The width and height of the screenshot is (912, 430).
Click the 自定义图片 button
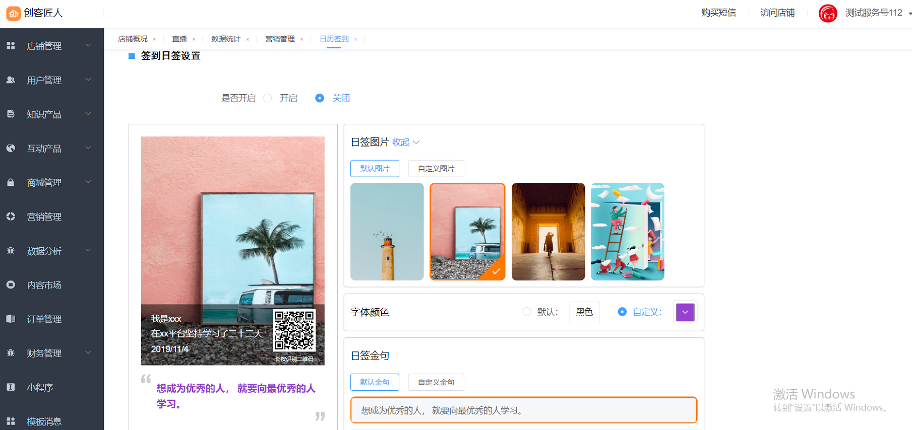point(436,169)
